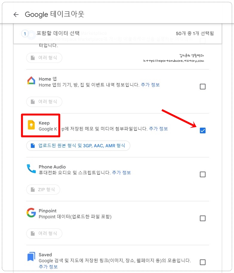Uncheck the Keep checkbox
234x273 pixels.
click(x=203, y=130)
